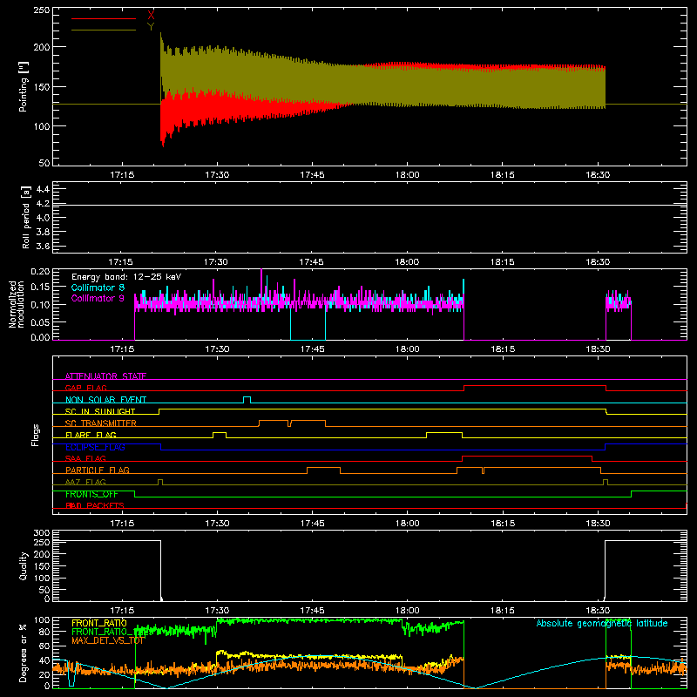
Task: Click the 18:00 tick label under Pointing plot
Action: pos(407,175)
